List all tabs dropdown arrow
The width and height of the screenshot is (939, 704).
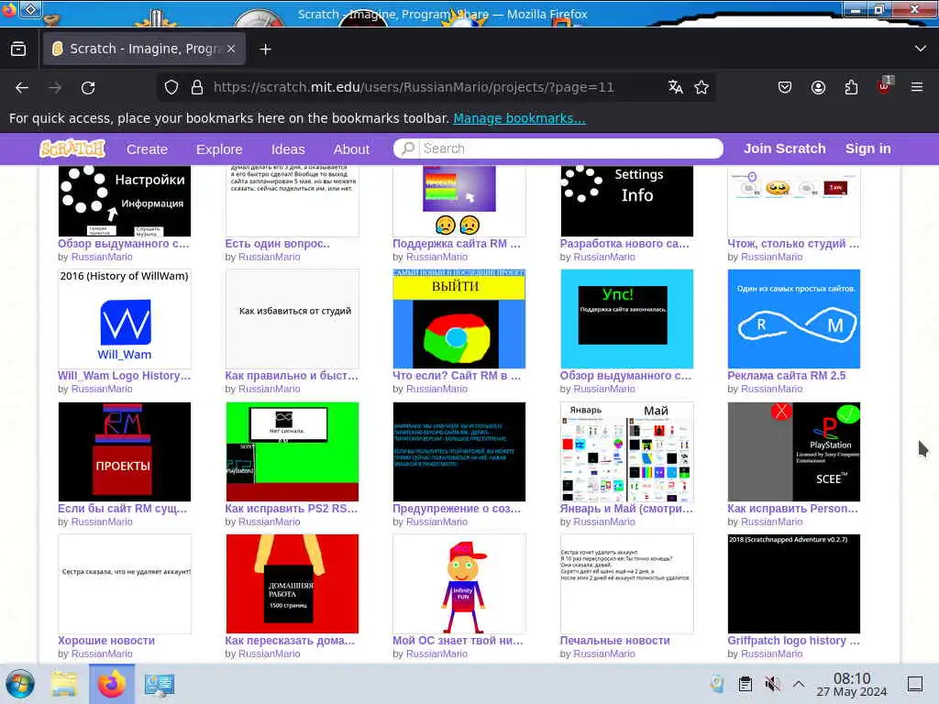[921, 49]
